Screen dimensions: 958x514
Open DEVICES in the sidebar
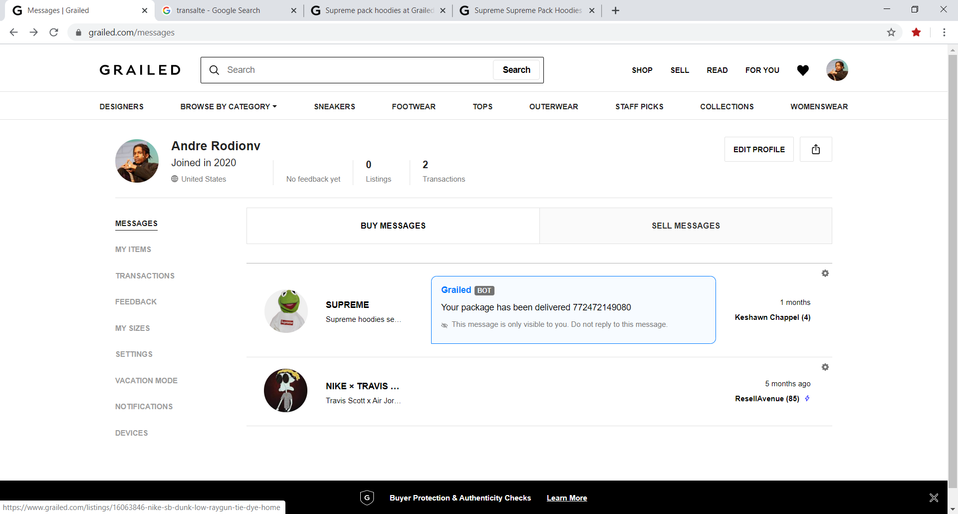coord(131,433)
